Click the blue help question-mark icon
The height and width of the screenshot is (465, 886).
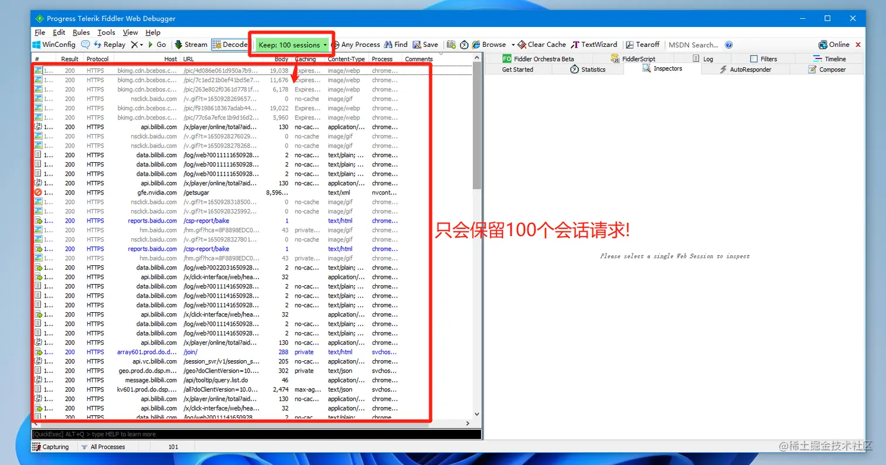[729, 45]
